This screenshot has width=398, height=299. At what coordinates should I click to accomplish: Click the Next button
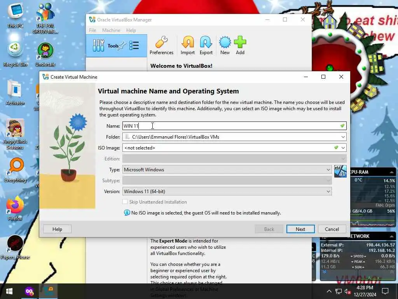[300, 229]
